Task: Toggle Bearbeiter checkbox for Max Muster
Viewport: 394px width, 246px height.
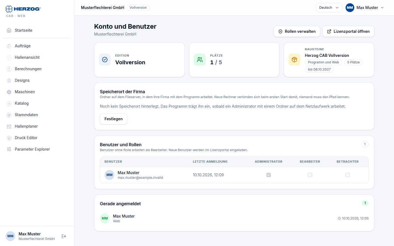Action: (310, 175)
